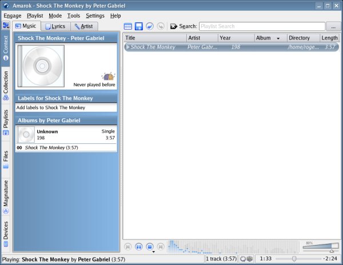The width and height of the screenshot is (343, 265).
Task: Open the Help menu
Action: tap(115, 16)
